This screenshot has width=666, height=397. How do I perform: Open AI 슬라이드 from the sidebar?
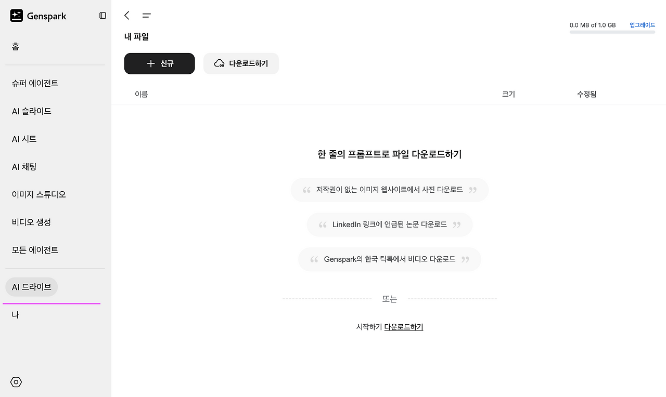tap(31, 111)
